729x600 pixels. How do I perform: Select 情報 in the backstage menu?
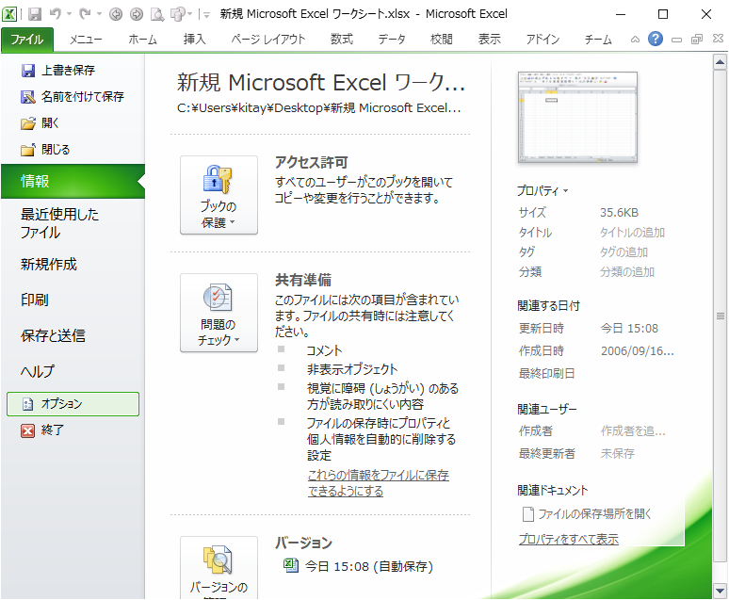coord(73,181)
